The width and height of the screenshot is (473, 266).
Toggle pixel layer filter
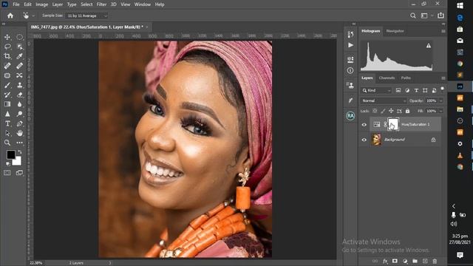[398, 90]
